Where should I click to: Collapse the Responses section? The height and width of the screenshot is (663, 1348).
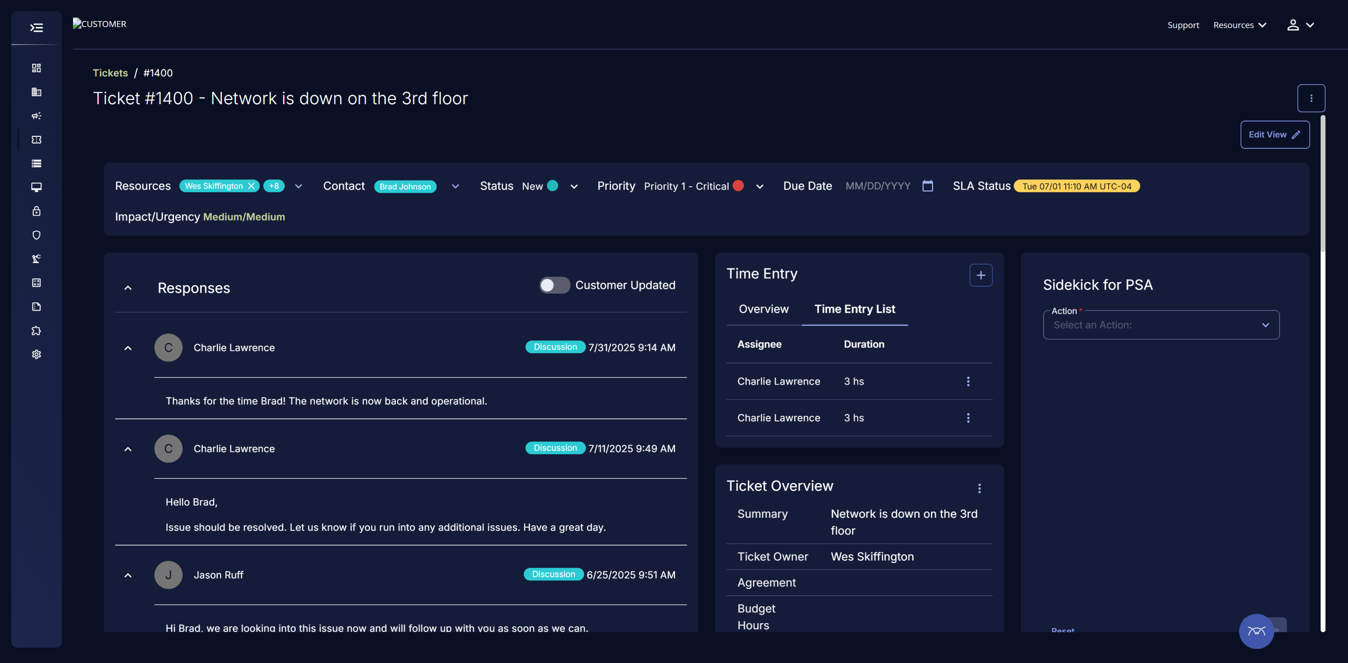(128, 288)
